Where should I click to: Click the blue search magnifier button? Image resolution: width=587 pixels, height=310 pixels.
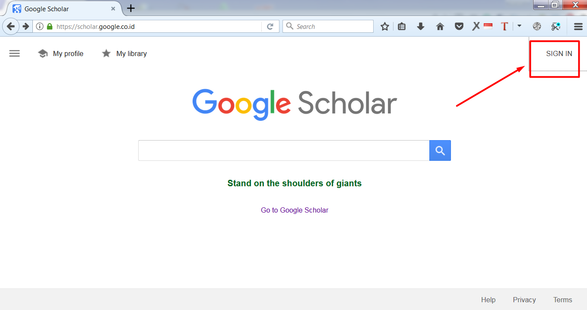pos(440,150)
